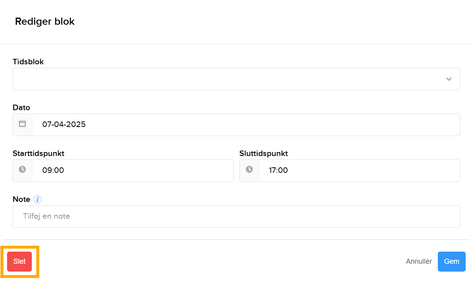Focus the 'Tilføj en note' text field
This screenshot has height=281, width=470.
click(x=236, y=216)
